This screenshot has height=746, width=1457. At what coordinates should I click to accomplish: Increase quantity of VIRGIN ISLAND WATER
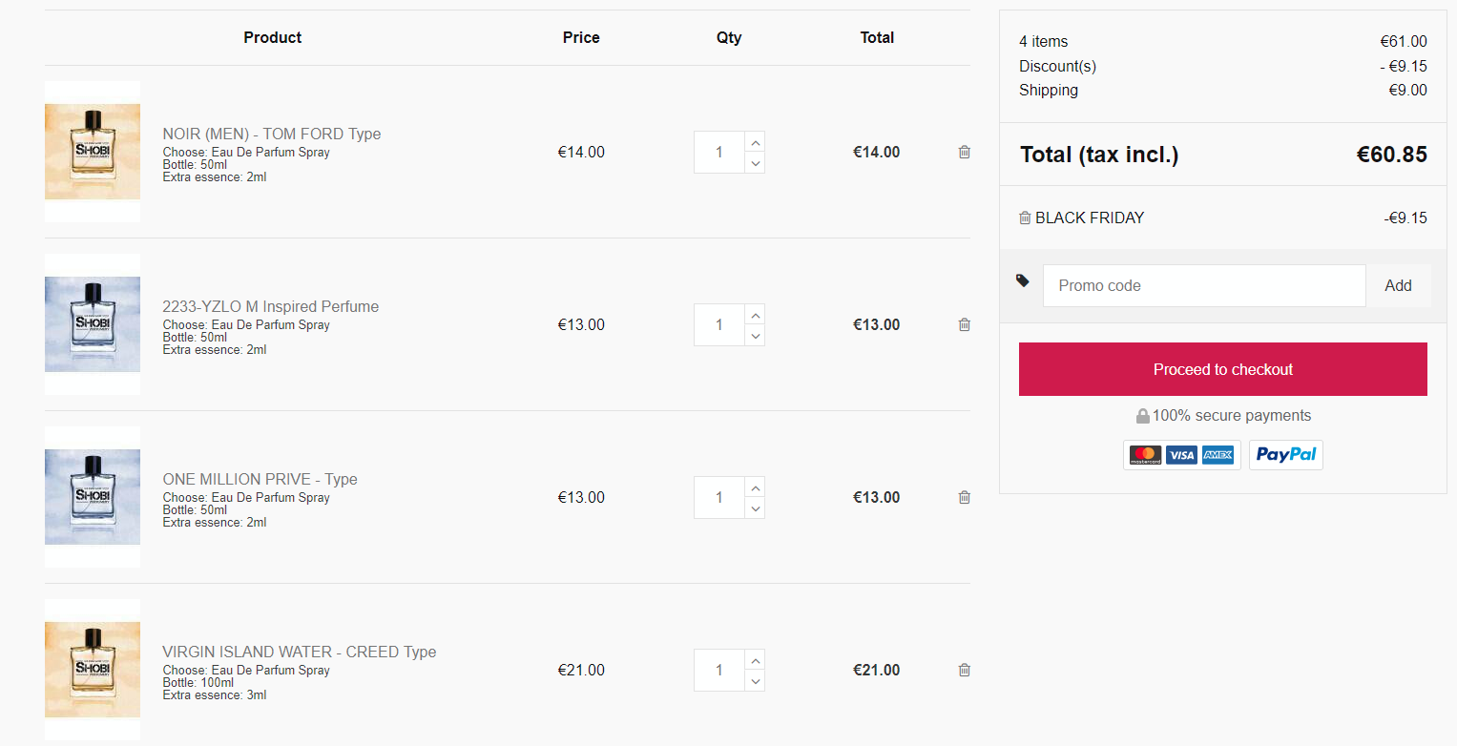point(755,661)
